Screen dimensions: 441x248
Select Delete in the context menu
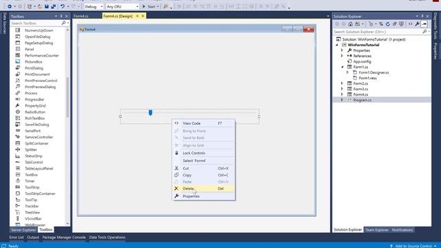click(x=203, y=189)
